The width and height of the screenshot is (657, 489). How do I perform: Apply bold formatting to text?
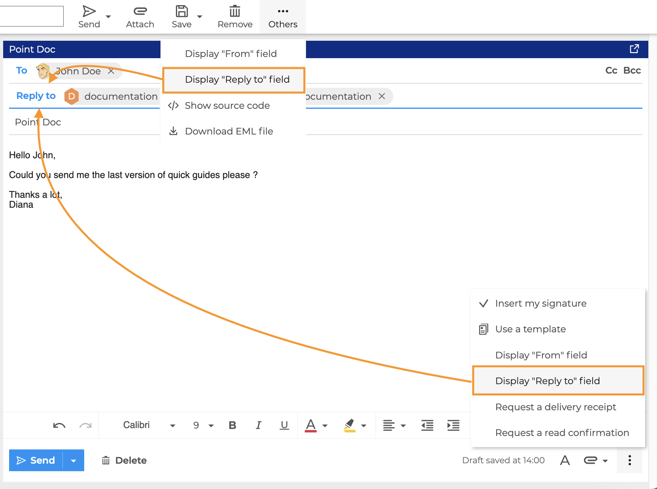tap(232, 425)
